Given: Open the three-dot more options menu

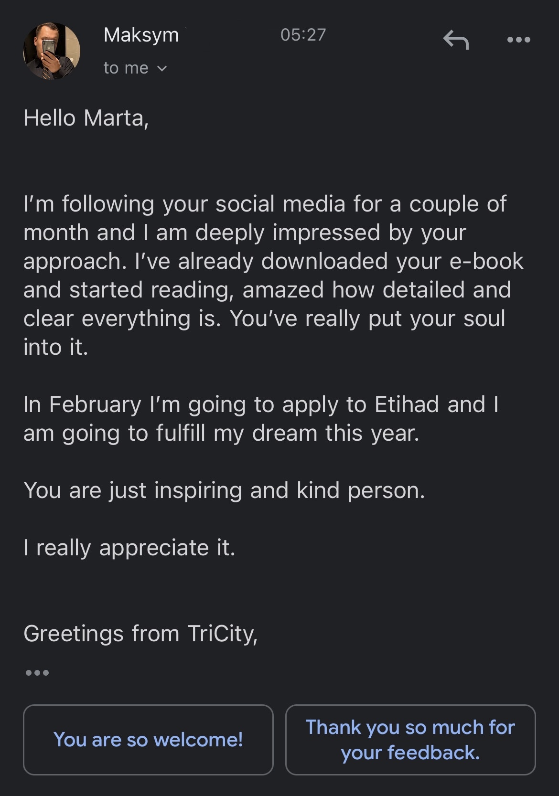Looking at the screenshot, I should 518,40.
